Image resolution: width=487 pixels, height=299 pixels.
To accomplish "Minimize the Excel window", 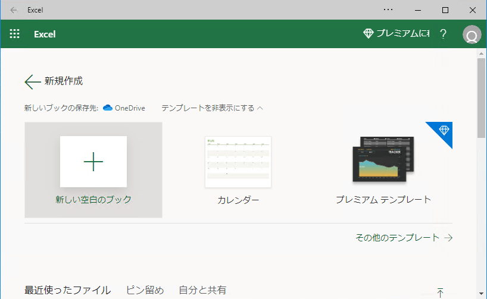I will 418,10.
